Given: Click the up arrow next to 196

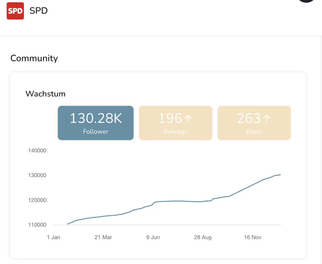Looking at the screenshot, I should click(x=188, y=118).
